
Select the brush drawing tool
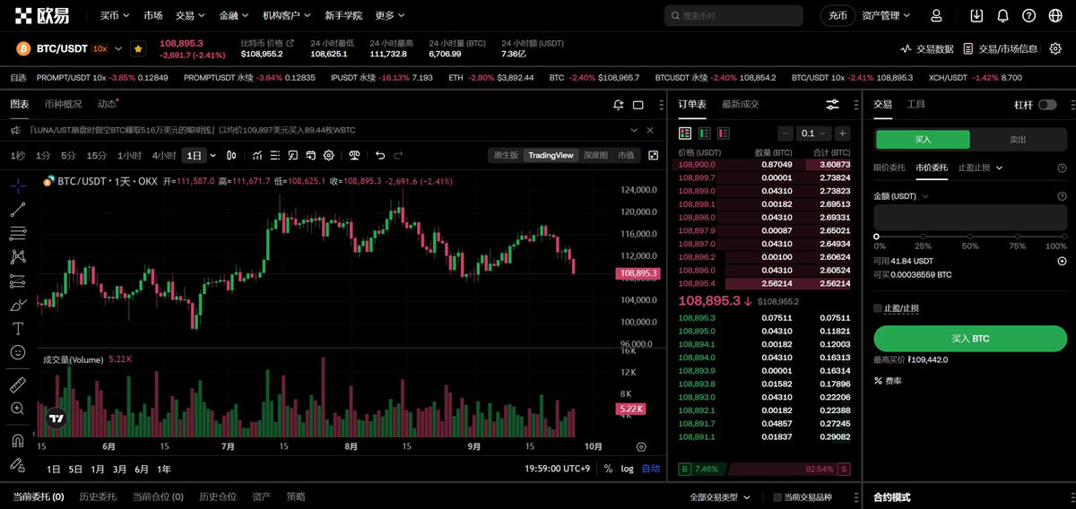click(18, 305)
